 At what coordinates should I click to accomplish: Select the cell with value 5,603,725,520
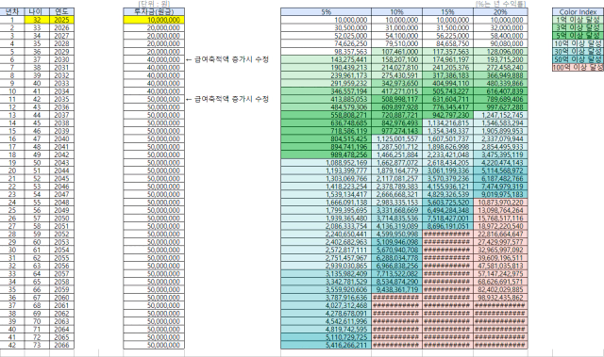[447, 203]
